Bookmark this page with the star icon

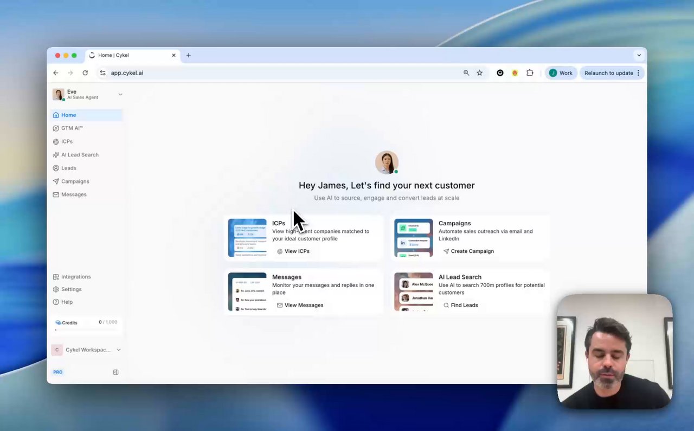(x=480, y=73)
